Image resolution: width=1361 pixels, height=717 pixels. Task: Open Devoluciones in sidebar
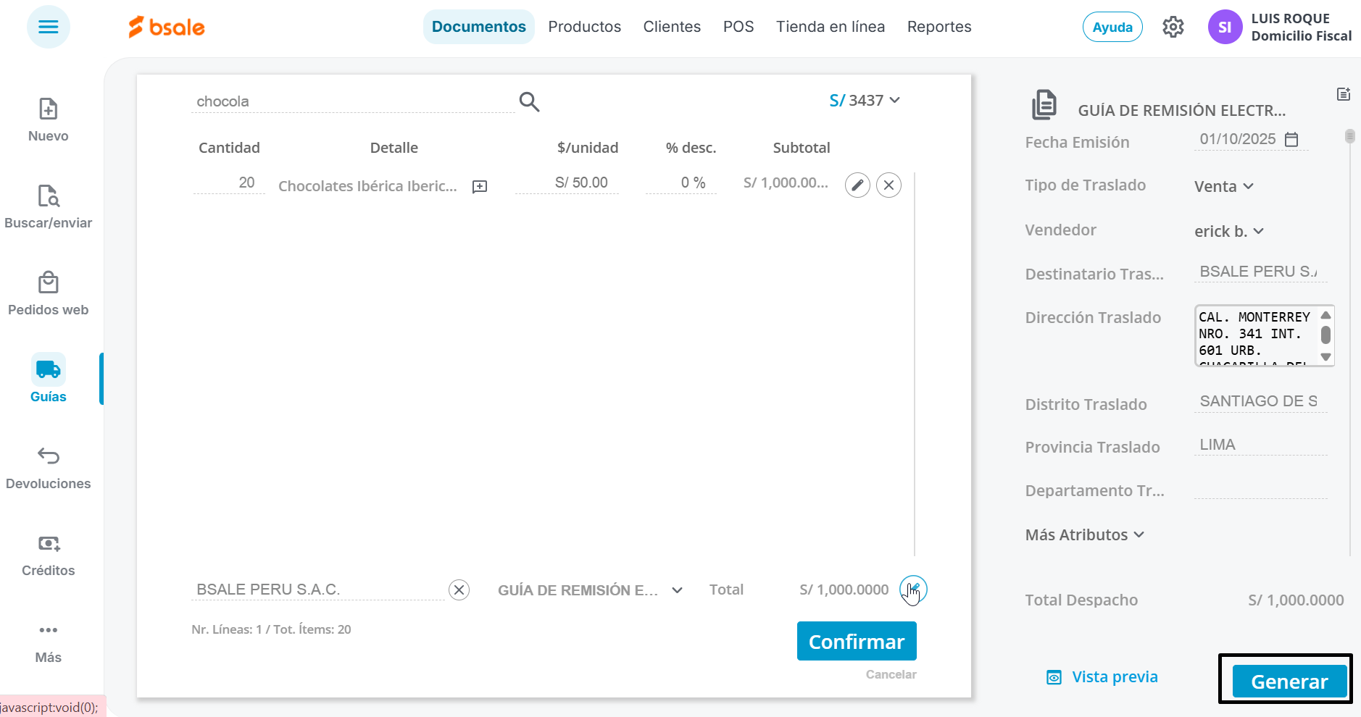click(x=49, y=468)
